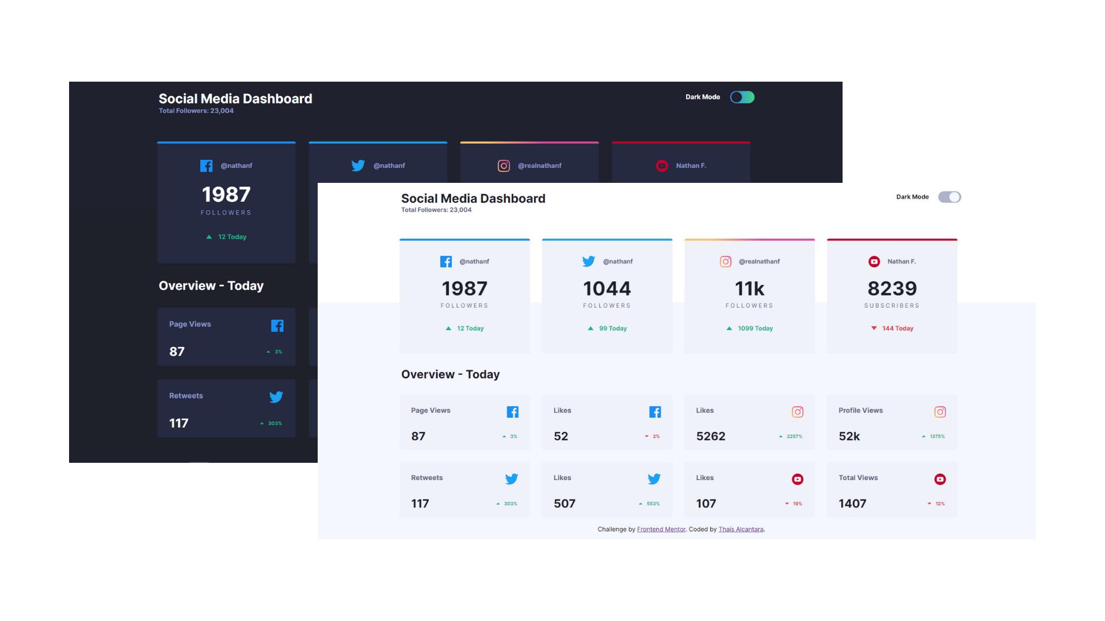Click the Facebook icon on the @nathanf followers card

(446, 261)
